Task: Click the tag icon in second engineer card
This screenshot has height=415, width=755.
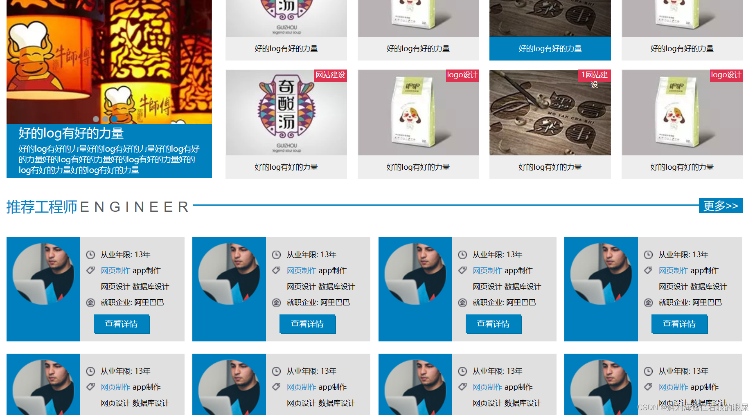Action: (276, 270)
